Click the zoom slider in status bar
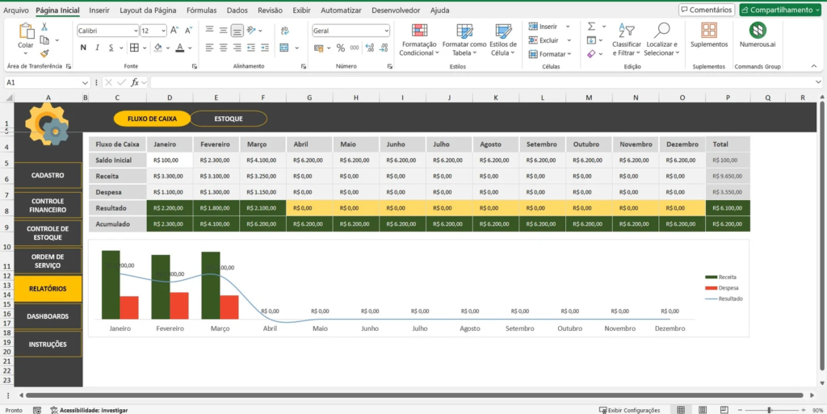Image resolution: width=827 pixels, height=414 pixels. pyautogui.click(x=770, y=410)
